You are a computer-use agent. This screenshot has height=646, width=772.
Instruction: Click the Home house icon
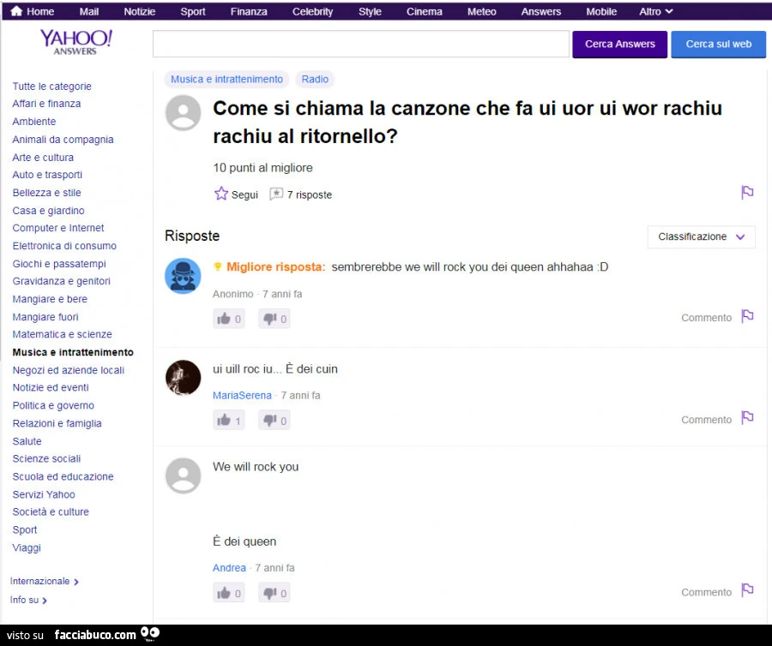16,11
